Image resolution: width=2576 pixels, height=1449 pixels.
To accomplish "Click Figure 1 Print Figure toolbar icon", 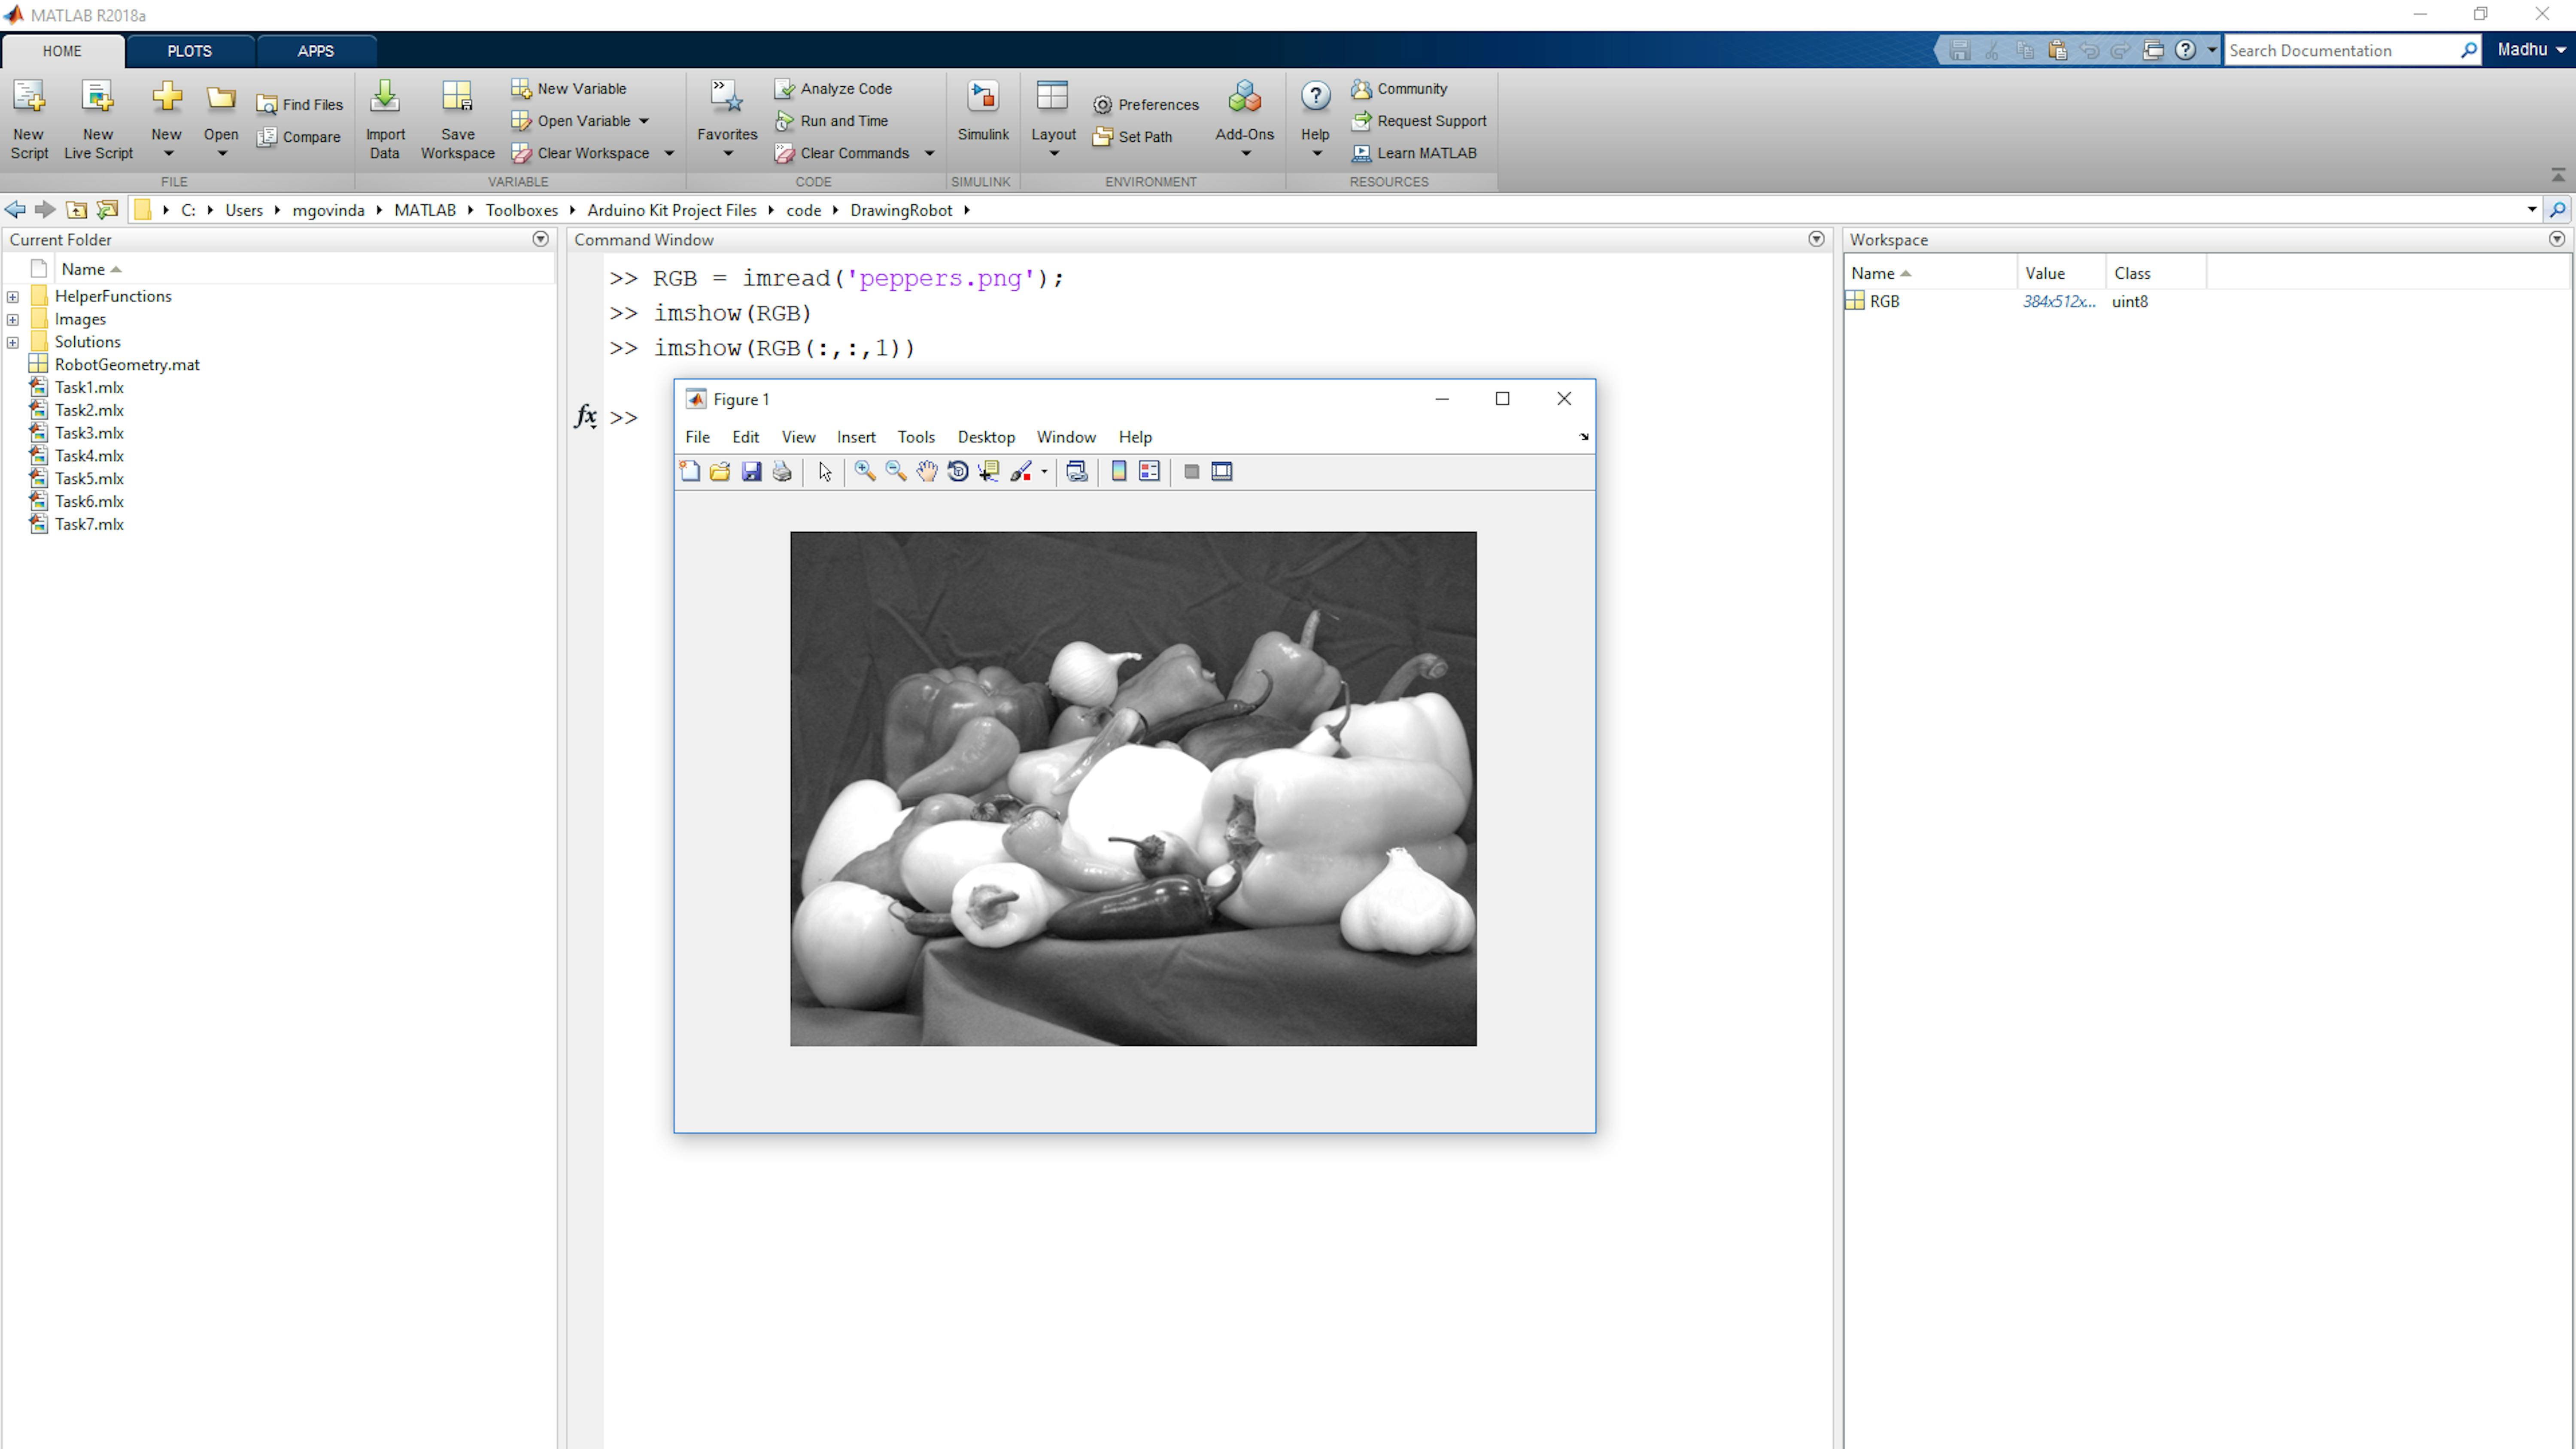I will click(782, 472).
